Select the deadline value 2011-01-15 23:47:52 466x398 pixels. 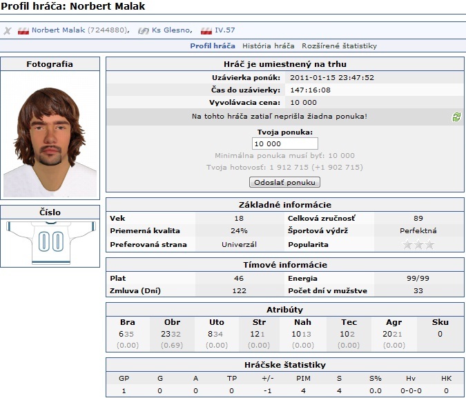click(332, 78)
